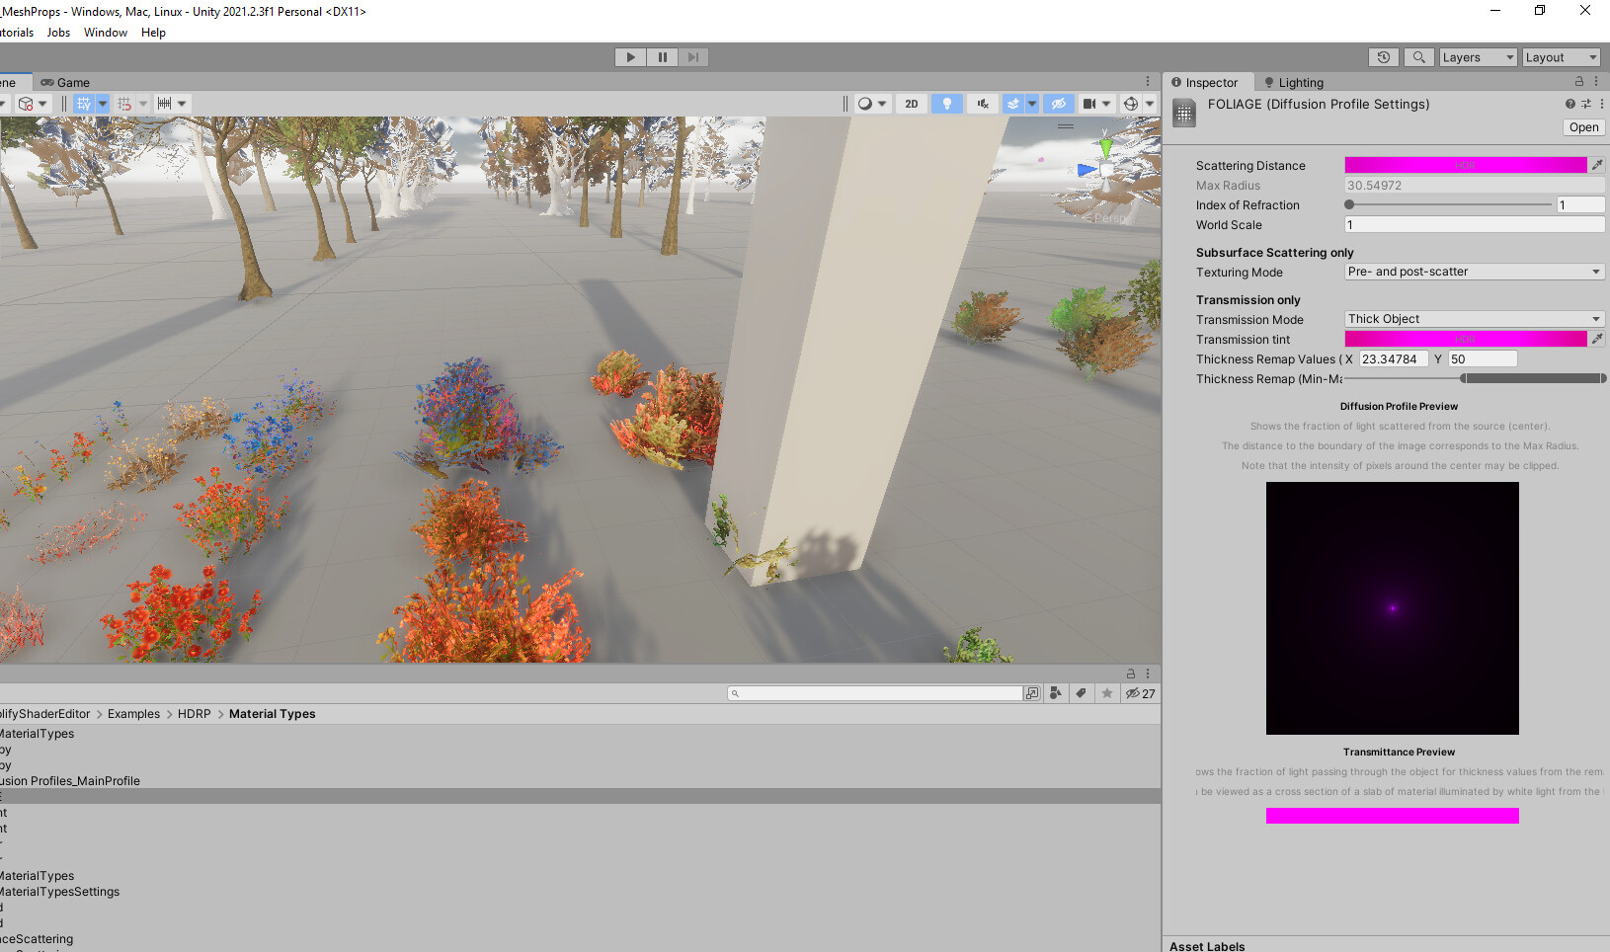Click the project browser search field
Screen dimensions: 1610x952
[x=874, y=692]
